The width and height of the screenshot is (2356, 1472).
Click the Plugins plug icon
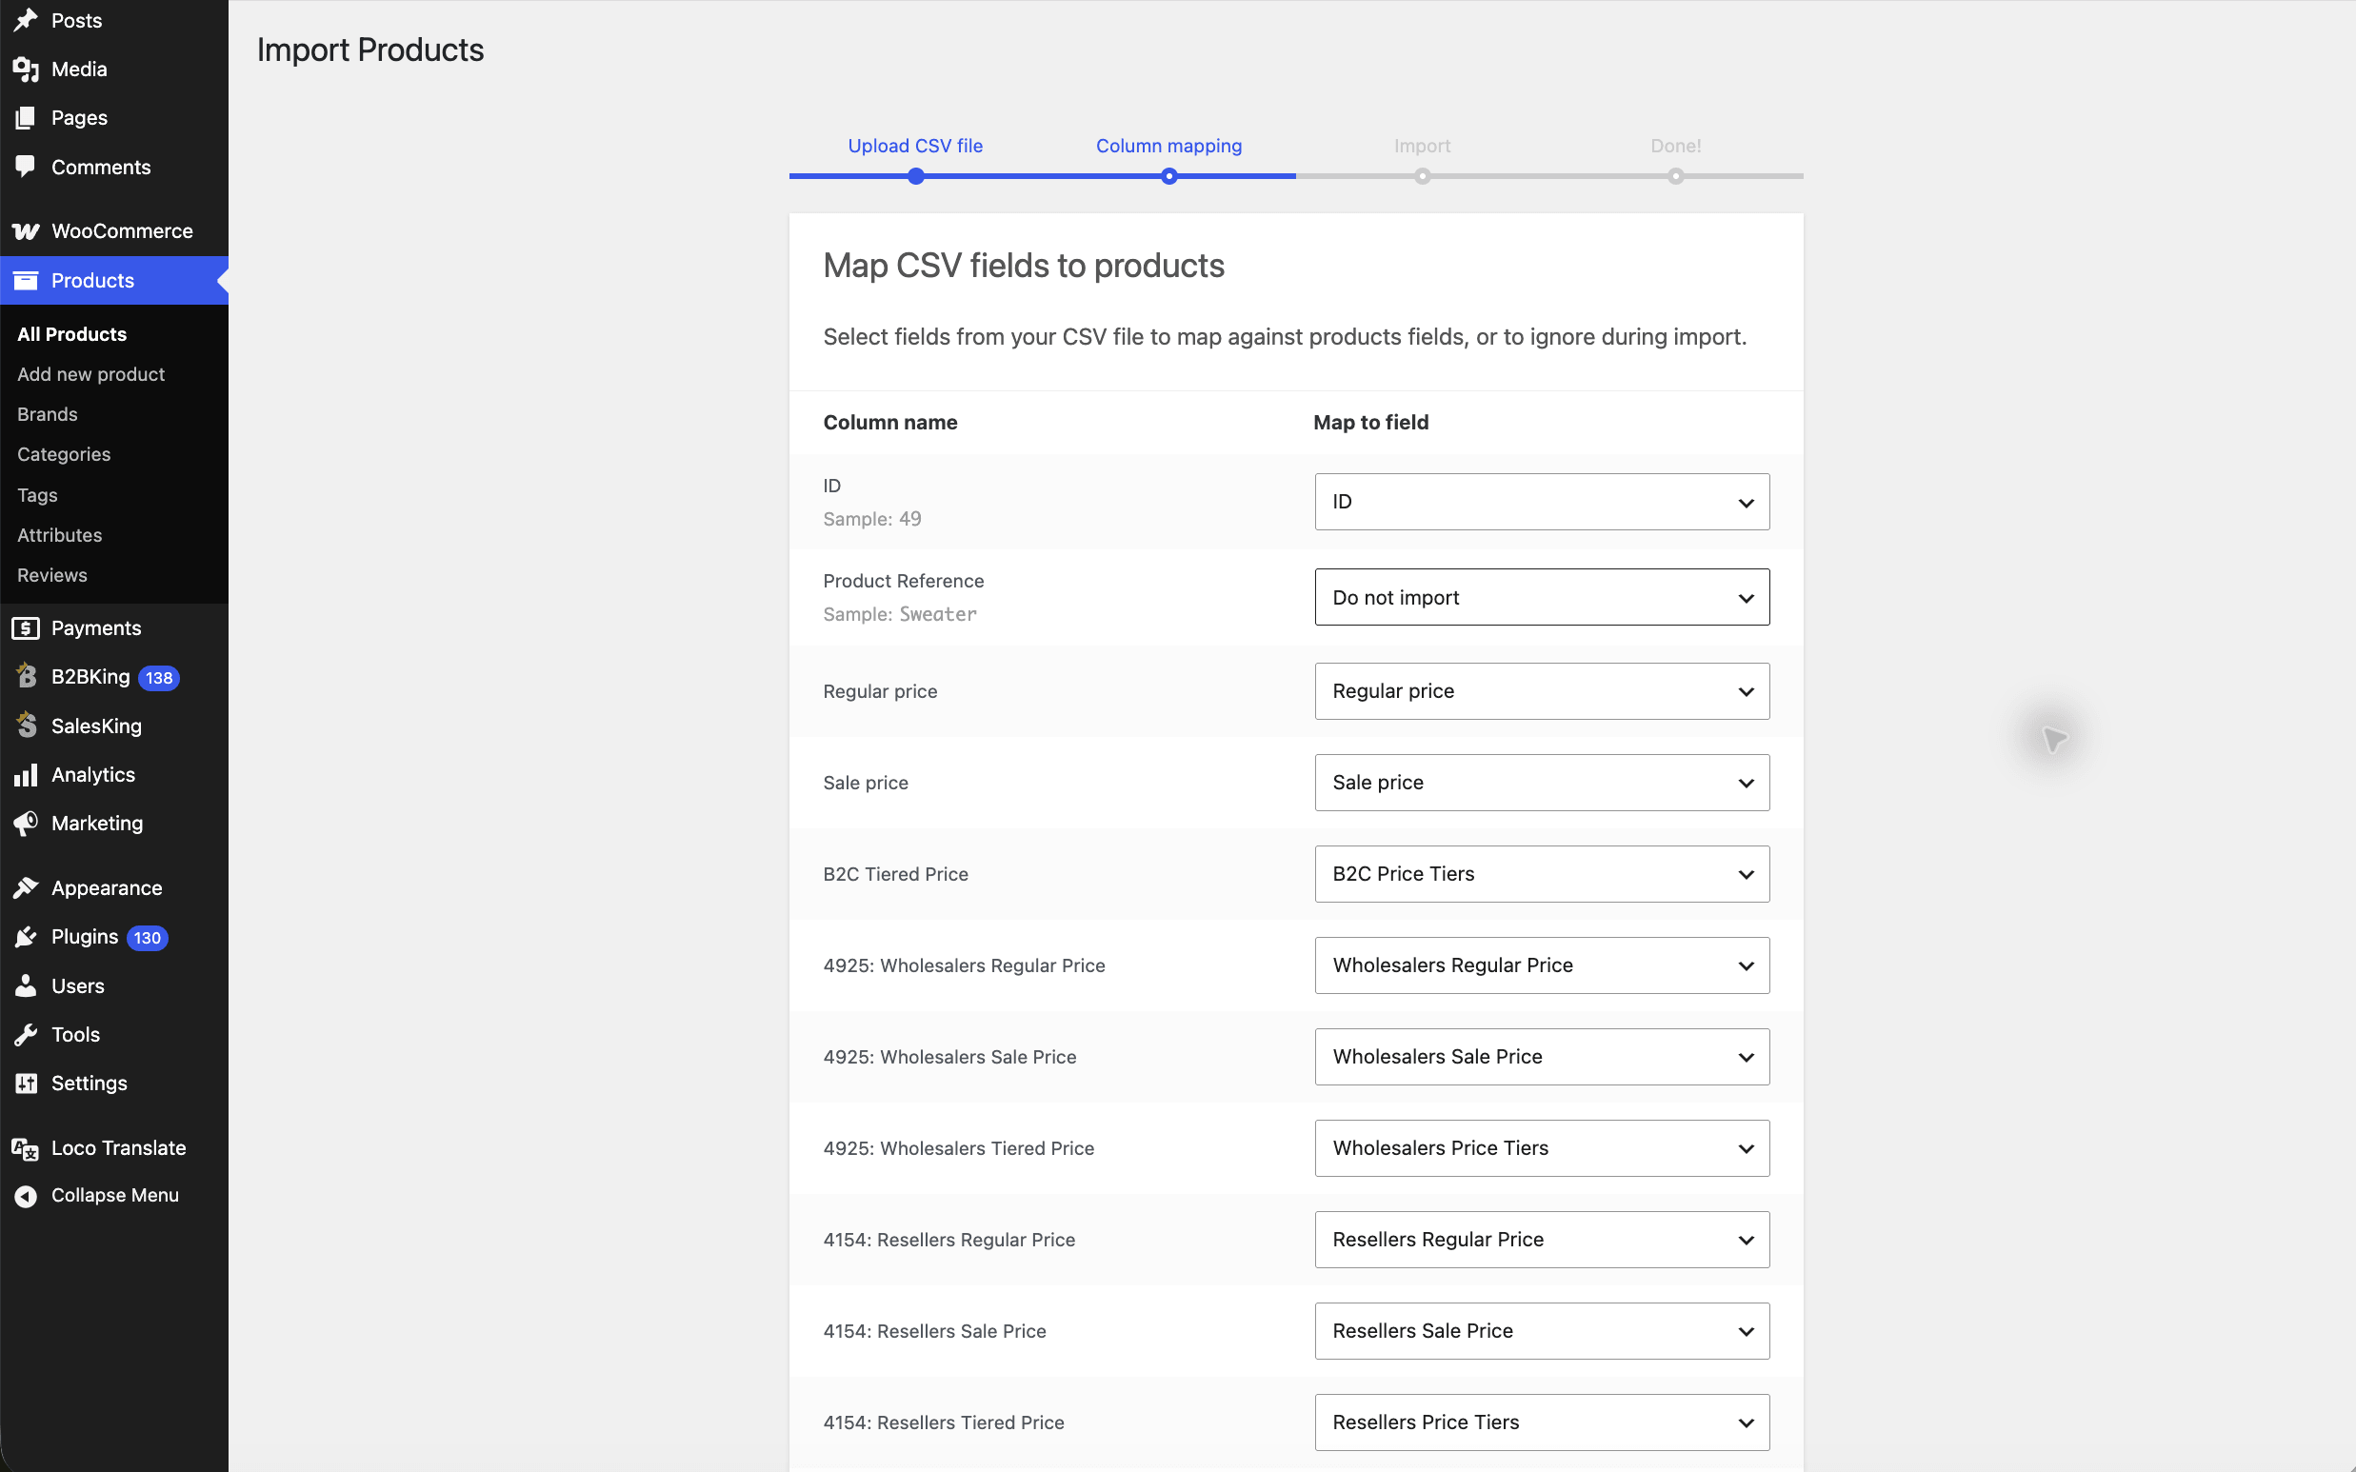pos(27,937)
